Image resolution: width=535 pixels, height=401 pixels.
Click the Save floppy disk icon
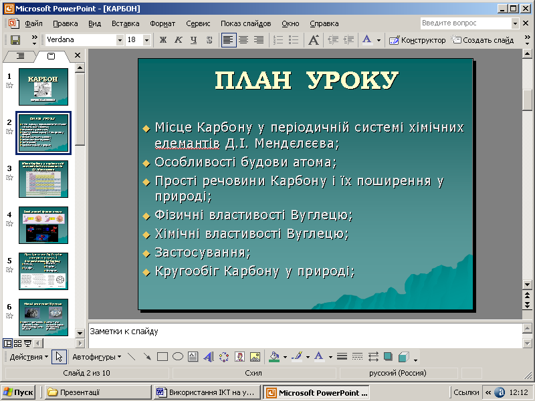click(x=15, y=40)
